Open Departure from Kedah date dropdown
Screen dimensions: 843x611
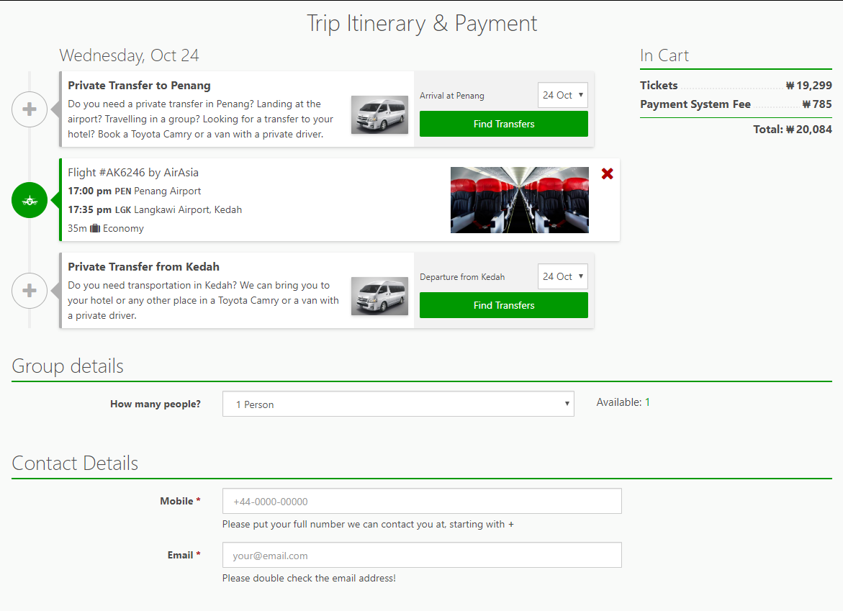tap(563, 277)
